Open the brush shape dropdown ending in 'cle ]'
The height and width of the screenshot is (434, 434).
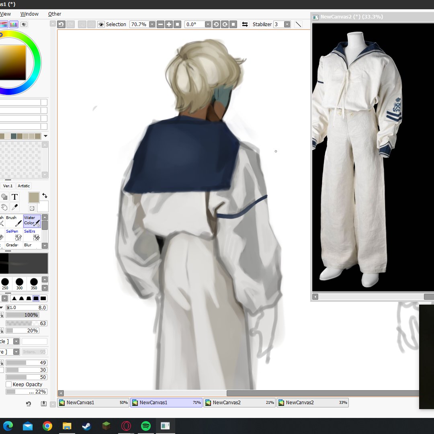click(x=16, y=341)
